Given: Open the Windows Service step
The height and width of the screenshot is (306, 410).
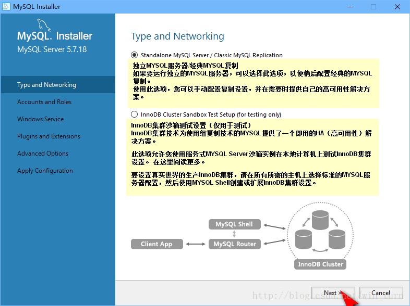Looking at the screenshot, I should tap(40, 119).
